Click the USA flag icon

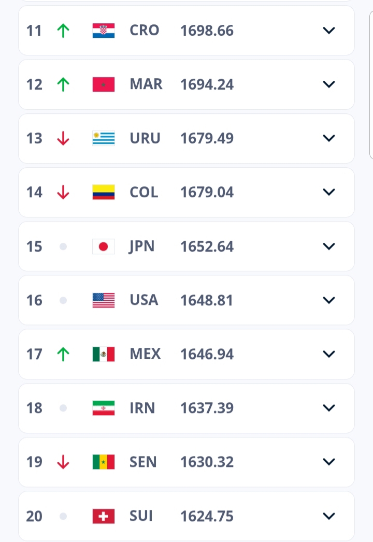[x=104, y=300]
